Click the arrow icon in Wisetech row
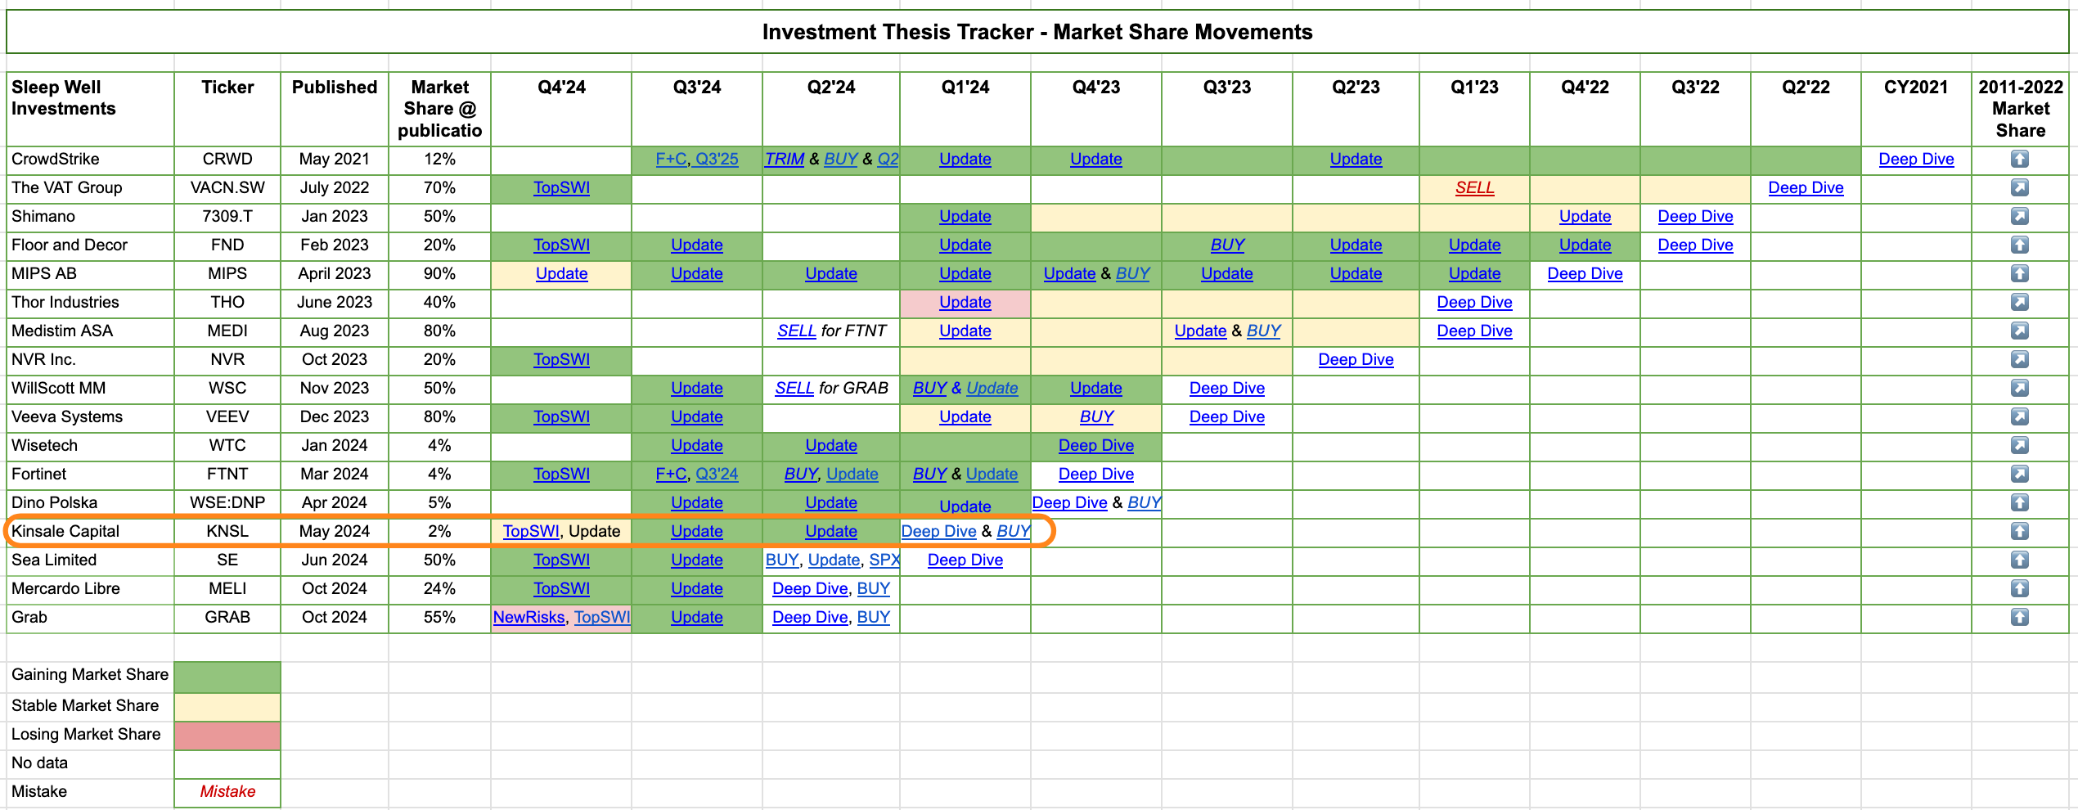This screenshot has height=810, width=2078. click(x=2019, y=445)
